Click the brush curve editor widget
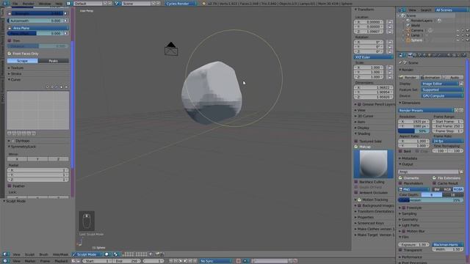470x264 pixels. tap(38, 111)
